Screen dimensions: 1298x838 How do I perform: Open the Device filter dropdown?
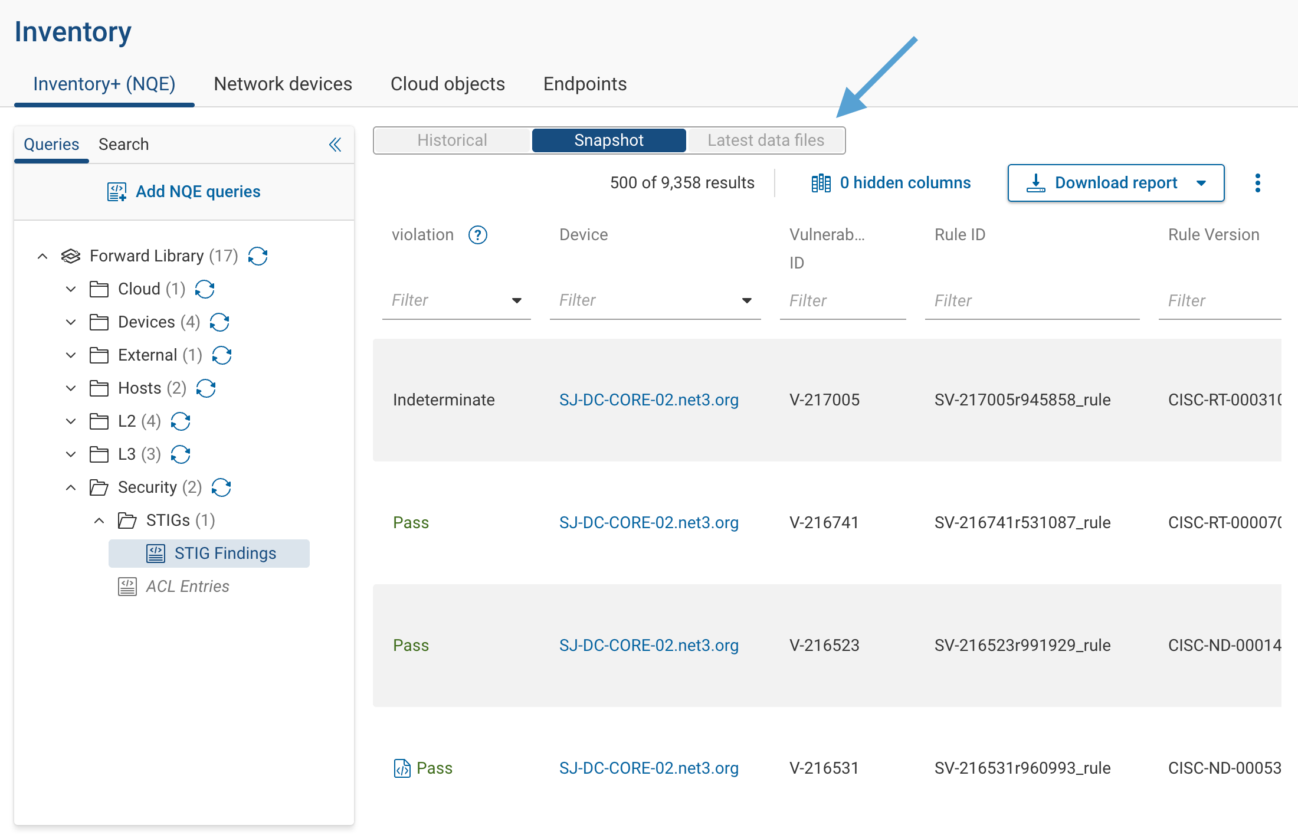(x=747, y=300)
